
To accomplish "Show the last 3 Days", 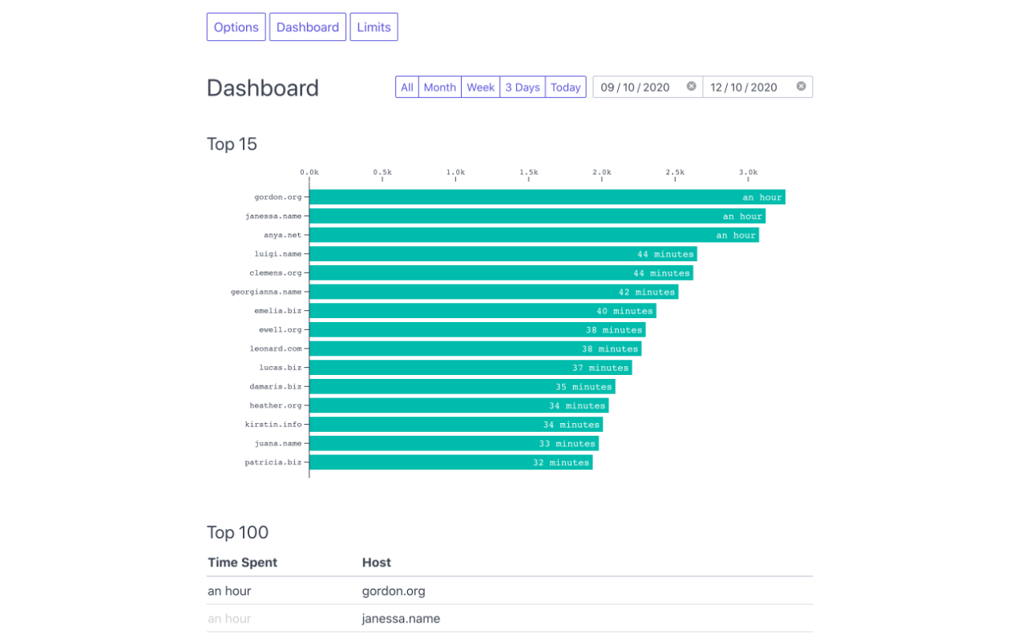I will point(522,87).
